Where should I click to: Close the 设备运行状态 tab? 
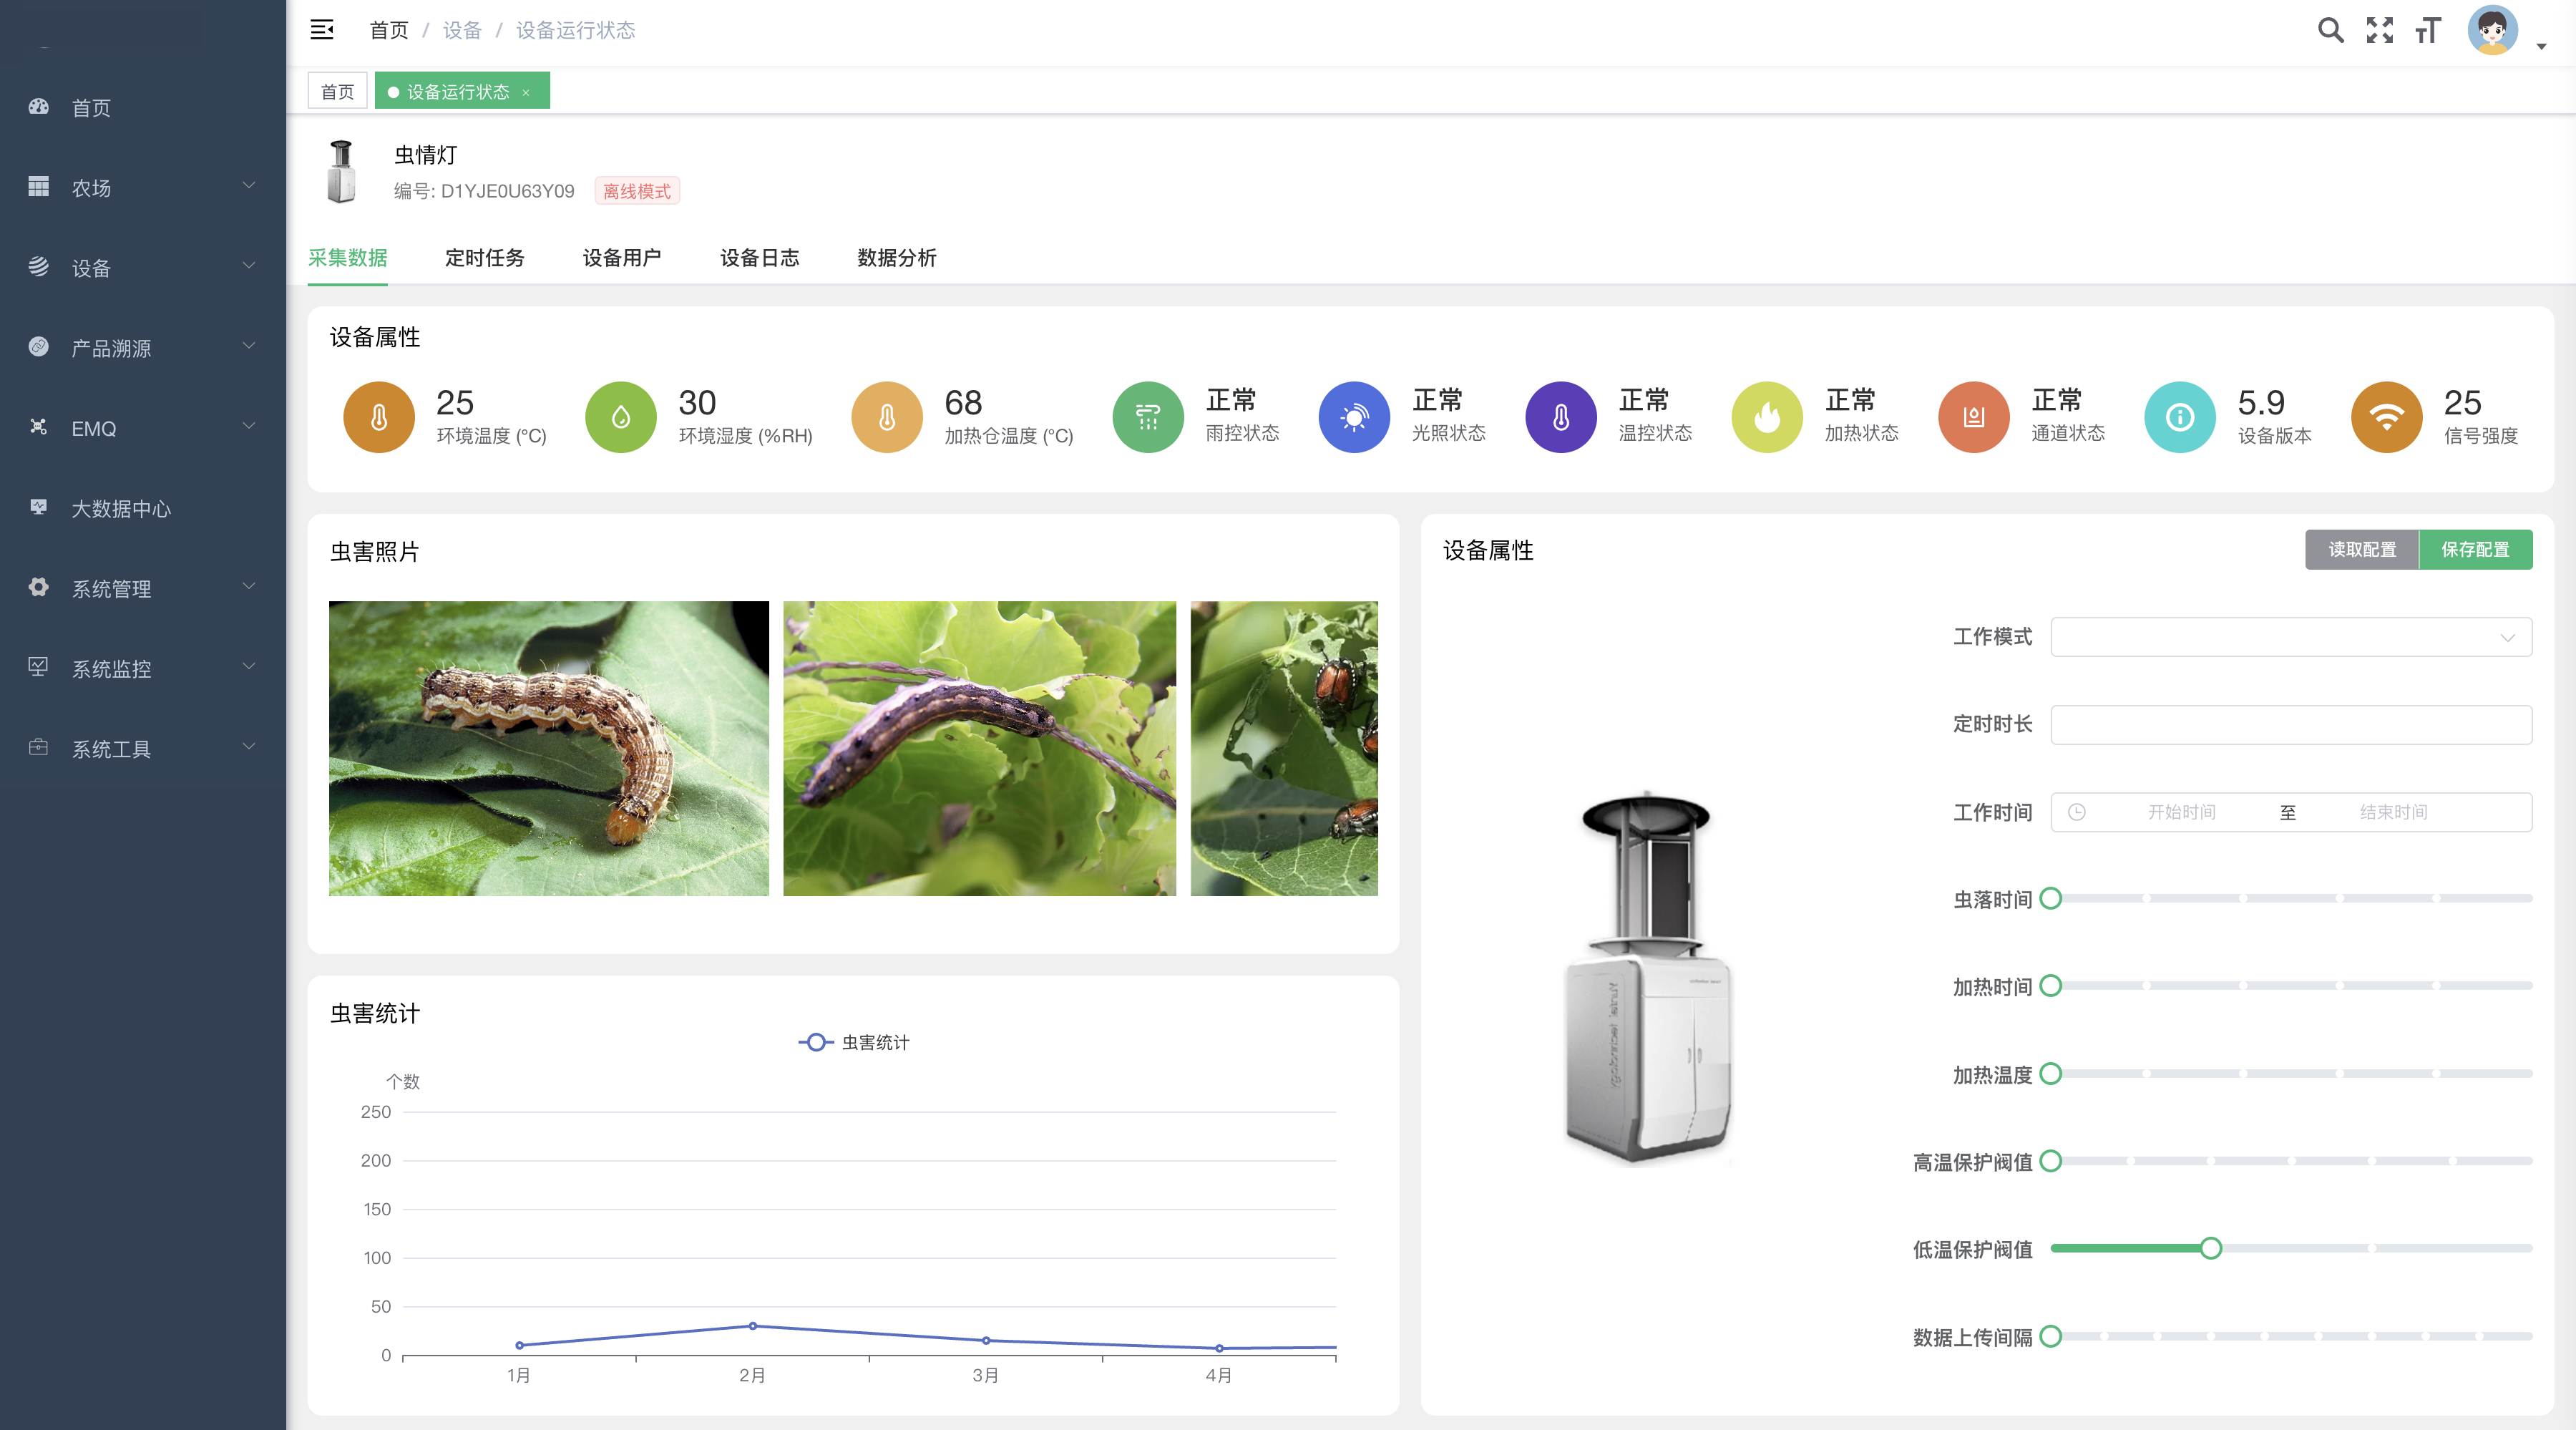point(526,93)
